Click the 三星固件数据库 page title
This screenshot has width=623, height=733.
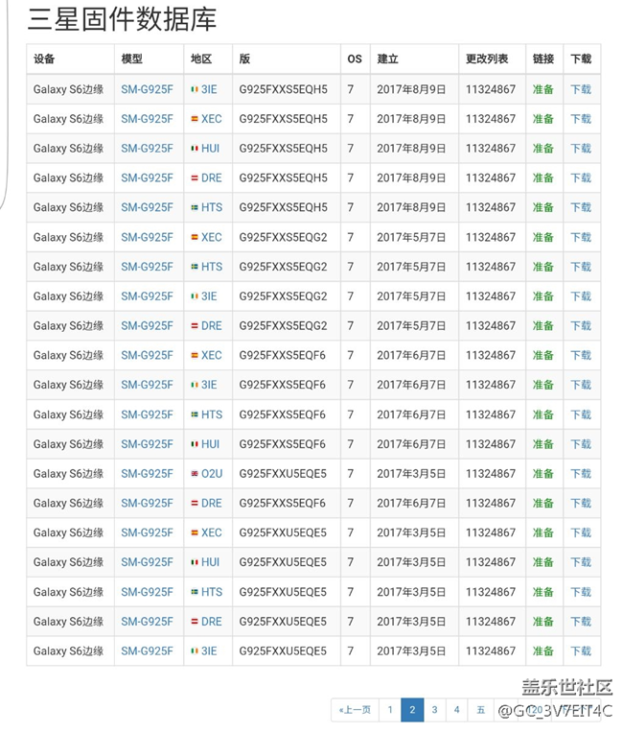[123, 19]
